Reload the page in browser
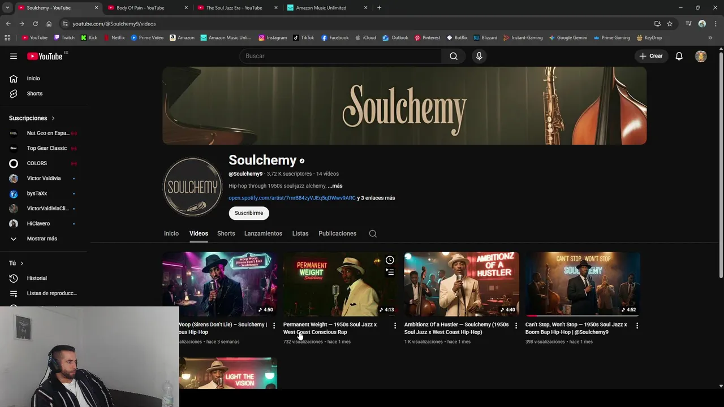Image resolution: width=724 pixels, height=407 pixels. pyautogui.click(x=35, y=24)
